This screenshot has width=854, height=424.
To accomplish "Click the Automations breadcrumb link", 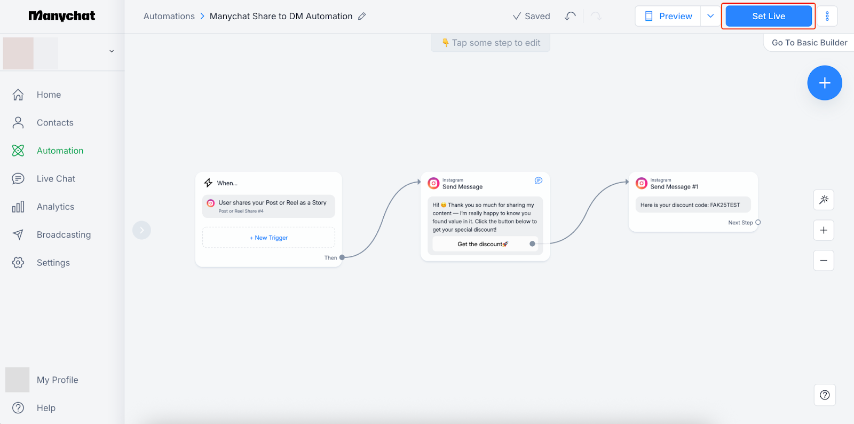I will click(x=169, y=17).
